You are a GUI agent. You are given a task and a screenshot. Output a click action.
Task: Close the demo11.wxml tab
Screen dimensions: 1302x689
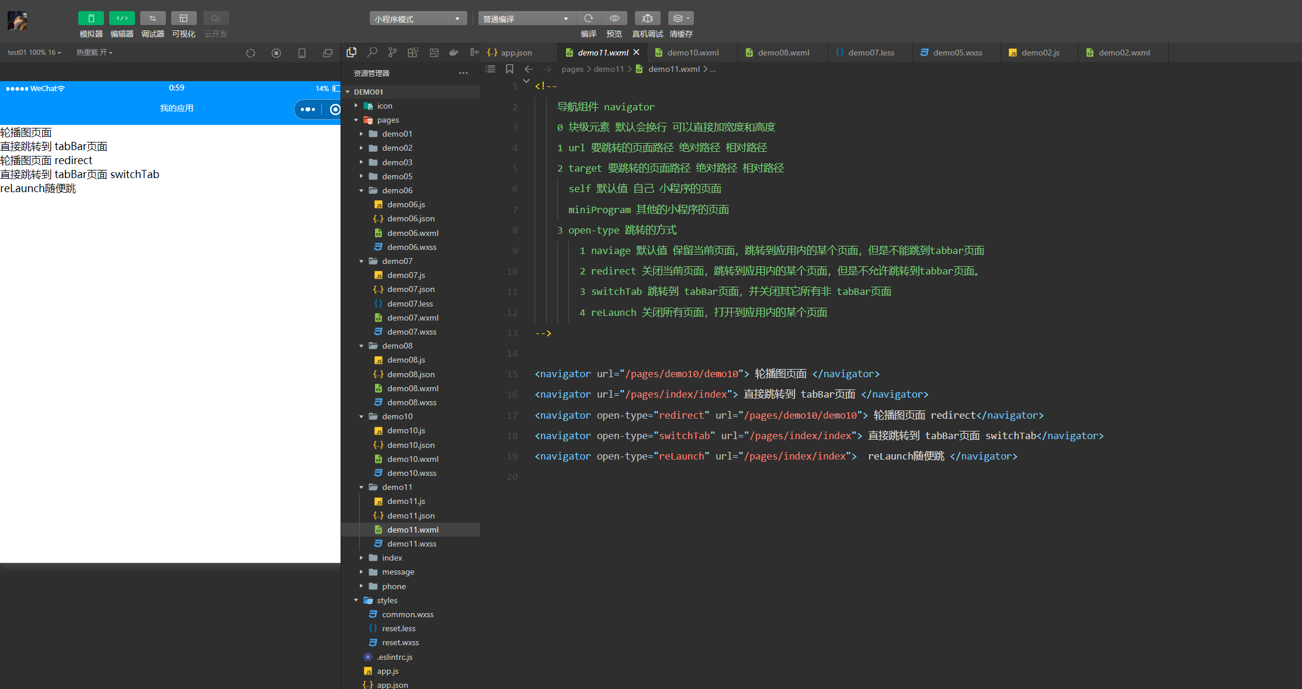pyautogui.click(x=637, y=53)
